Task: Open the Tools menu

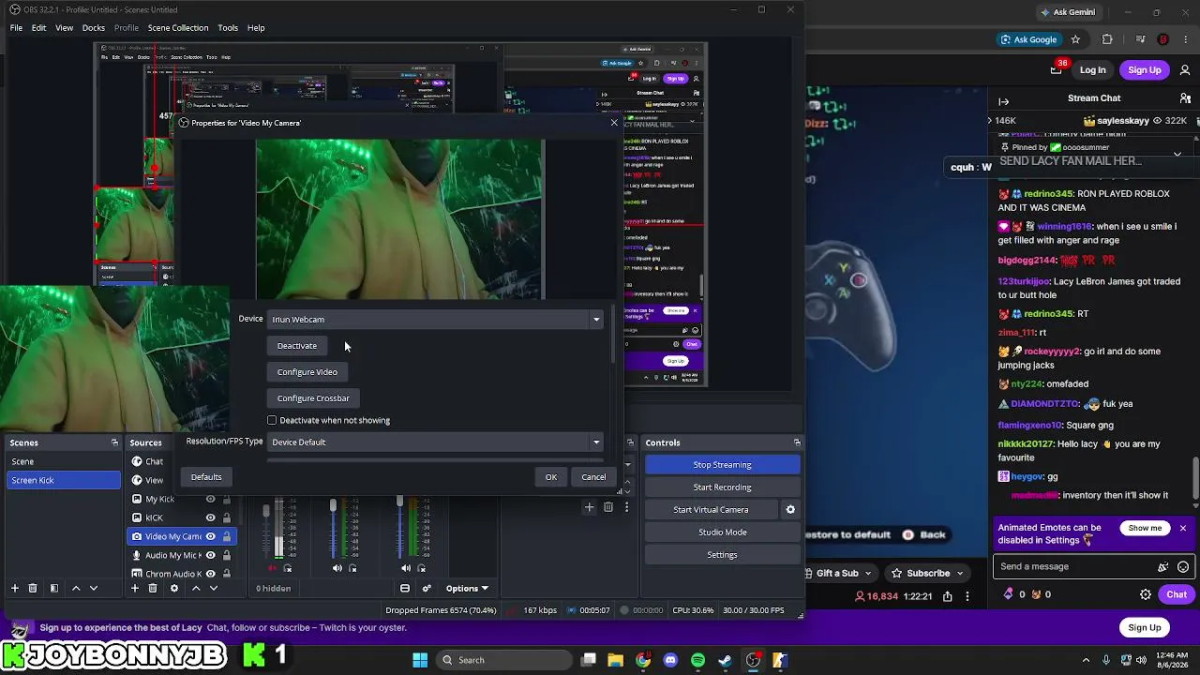Action: click(228, 28)
